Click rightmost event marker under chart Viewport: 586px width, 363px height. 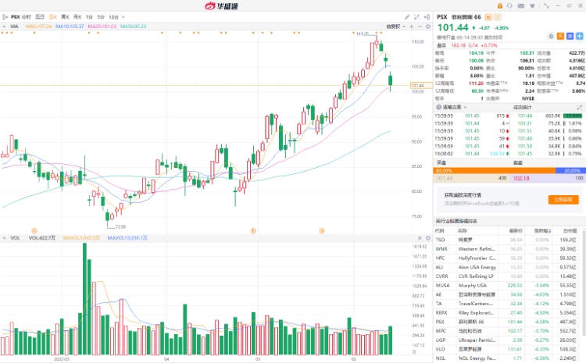322,231
